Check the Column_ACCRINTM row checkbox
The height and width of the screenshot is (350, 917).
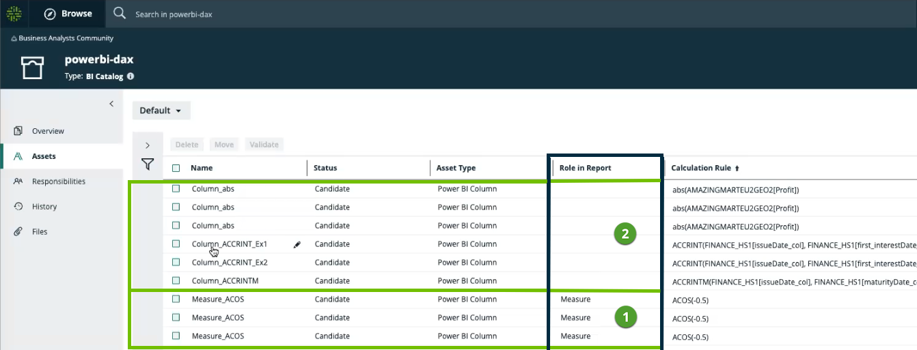176,280
